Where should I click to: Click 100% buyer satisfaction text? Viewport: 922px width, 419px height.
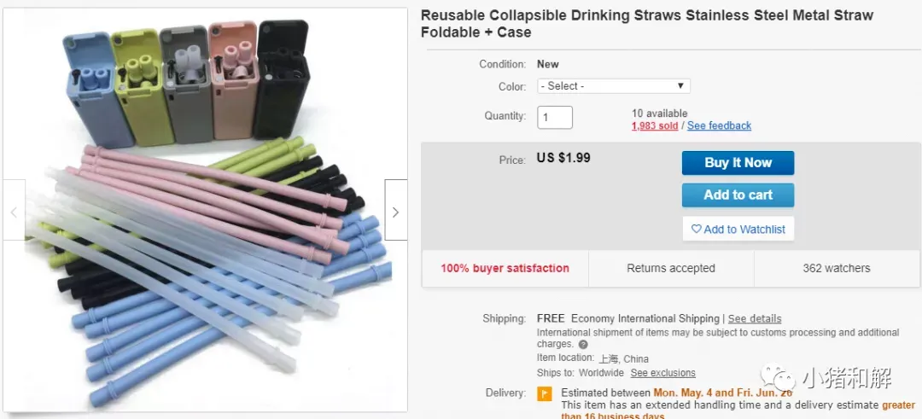click(x=505, y=269)
